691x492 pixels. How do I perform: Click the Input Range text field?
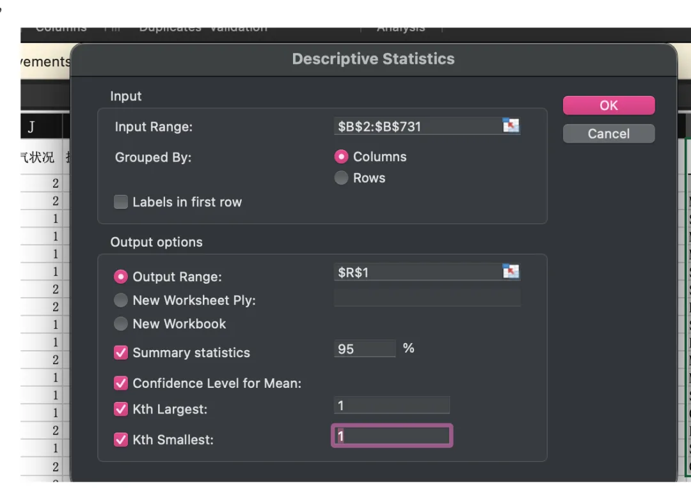pyautogui.click(x=417, y=127)
